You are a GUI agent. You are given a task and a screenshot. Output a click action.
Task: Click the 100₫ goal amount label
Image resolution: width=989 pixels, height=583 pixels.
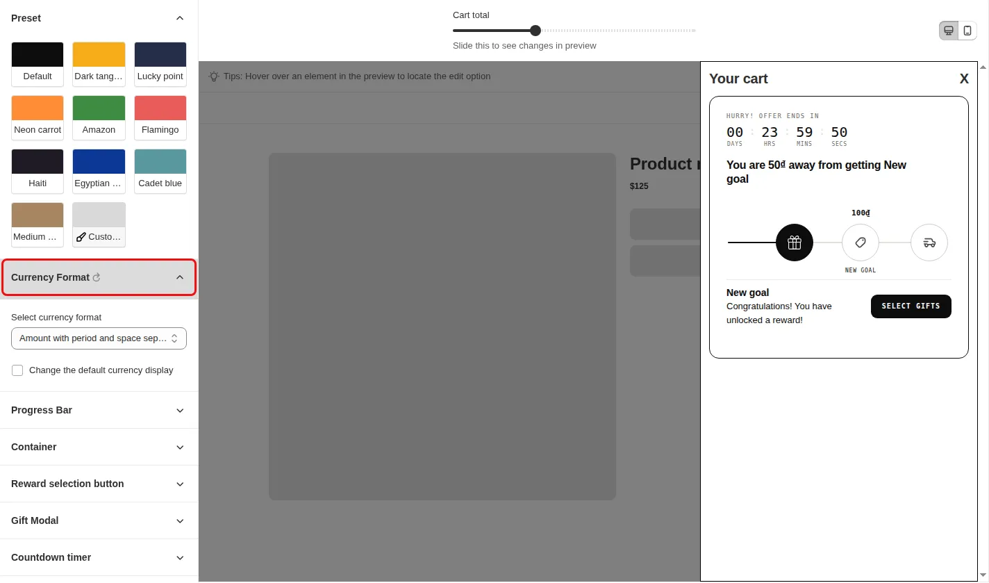coord(861,213)
